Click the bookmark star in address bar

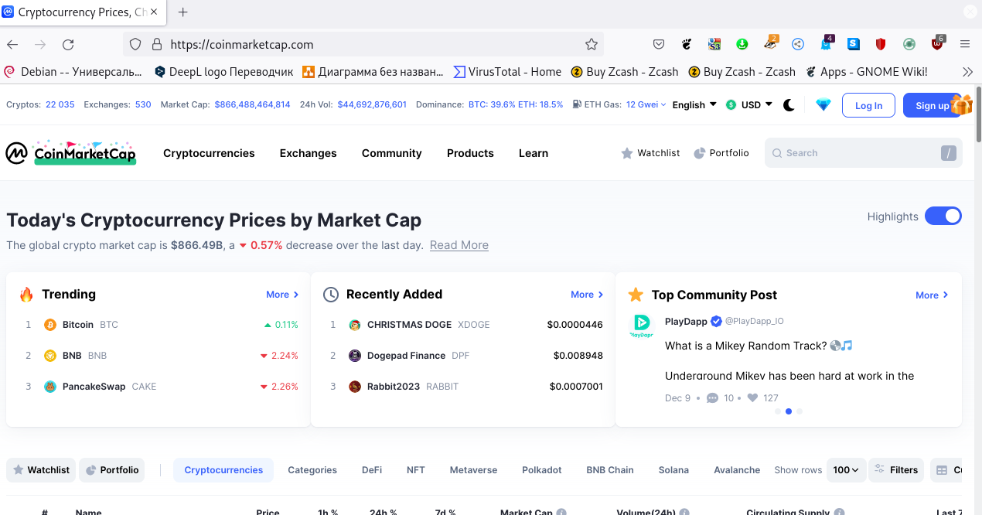pos(592,45)
